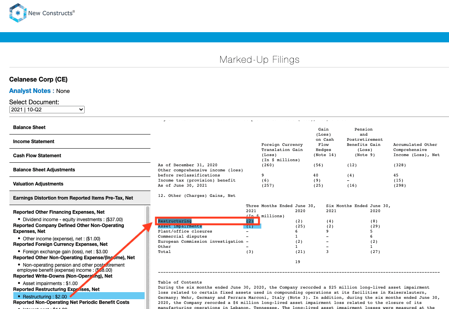Click the left panel vertical scrollbar

148,257
